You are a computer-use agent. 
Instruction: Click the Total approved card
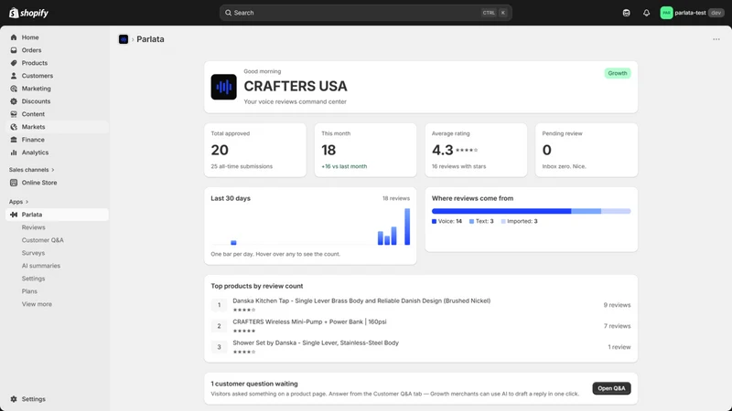tap(255, 150)
